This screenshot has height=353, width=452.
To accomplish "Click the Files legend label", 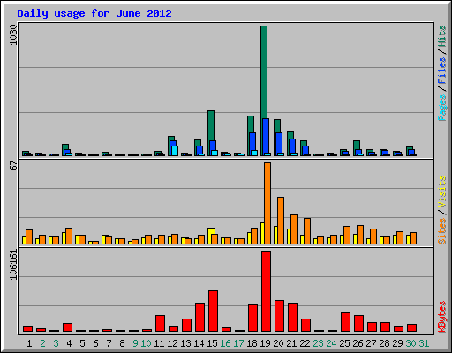I will [442, 71].
